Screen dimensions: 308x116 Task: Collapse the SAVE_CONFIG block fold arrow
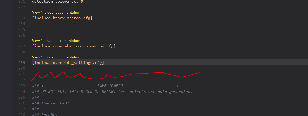(28, 86)
